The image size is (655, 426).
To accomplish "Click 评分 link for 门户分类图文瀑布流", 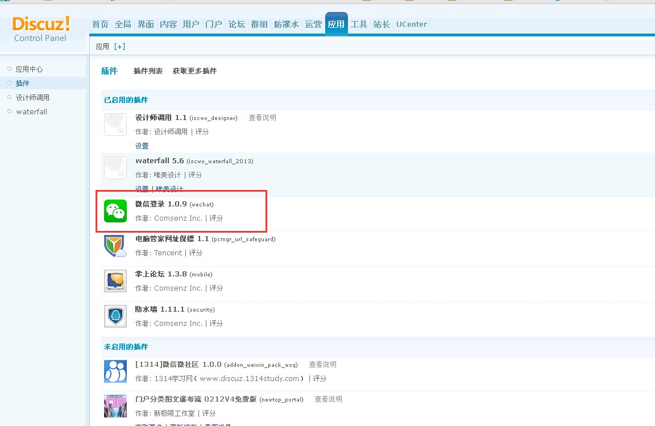I will tap(209, 413).
